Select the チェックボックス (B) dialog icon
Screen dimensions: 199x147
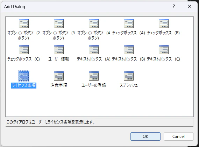pos(164,23)
